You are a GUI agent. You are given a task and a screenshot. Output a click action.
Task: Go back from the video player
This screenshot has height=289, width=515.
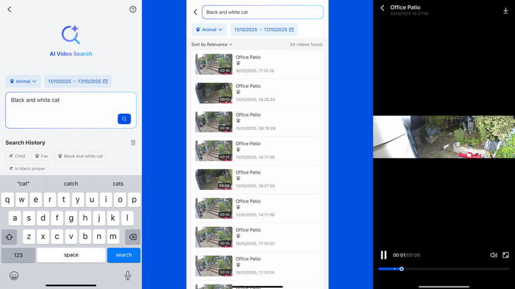tap(382, 9)
